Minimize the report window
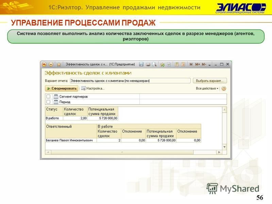 pyautogui.click(x=216, y=65)
